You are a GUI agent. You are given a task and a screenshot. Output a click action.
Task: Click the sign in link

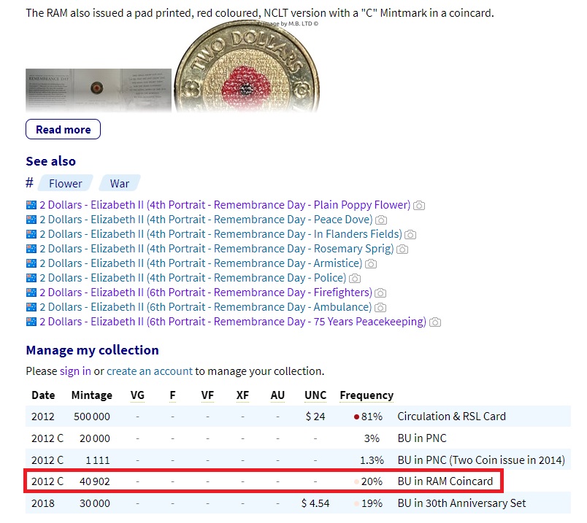click(x=75, y=371)
